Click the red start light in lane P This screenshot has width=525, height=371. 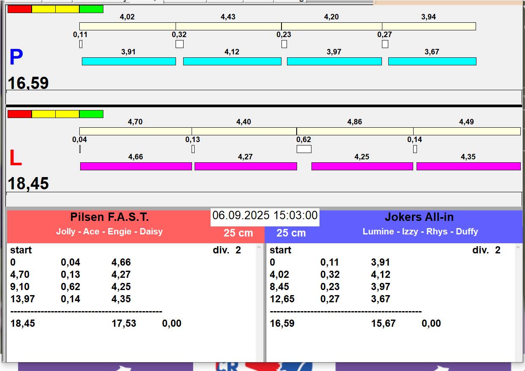coord(19,9)
